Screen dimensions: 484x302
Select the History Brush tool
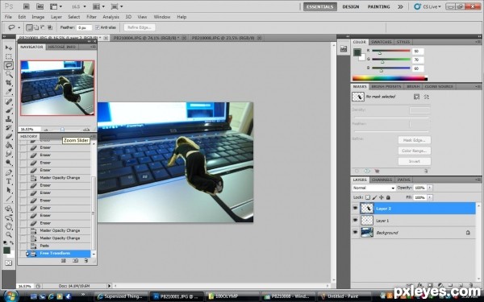[x=9, y=127]
